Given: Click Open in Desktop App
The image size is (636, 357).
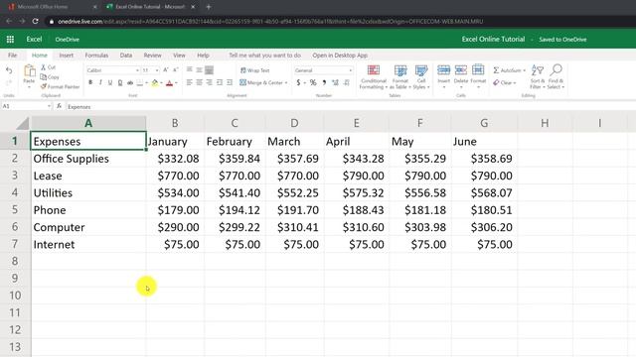Looking at the screenshot, I should pyautogui.click(x=340, y=56).
